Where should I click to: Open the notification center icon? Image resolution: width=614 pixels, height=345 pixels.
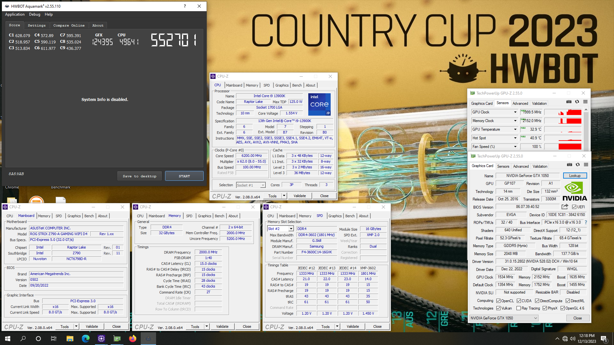click(x=604, y=339)
